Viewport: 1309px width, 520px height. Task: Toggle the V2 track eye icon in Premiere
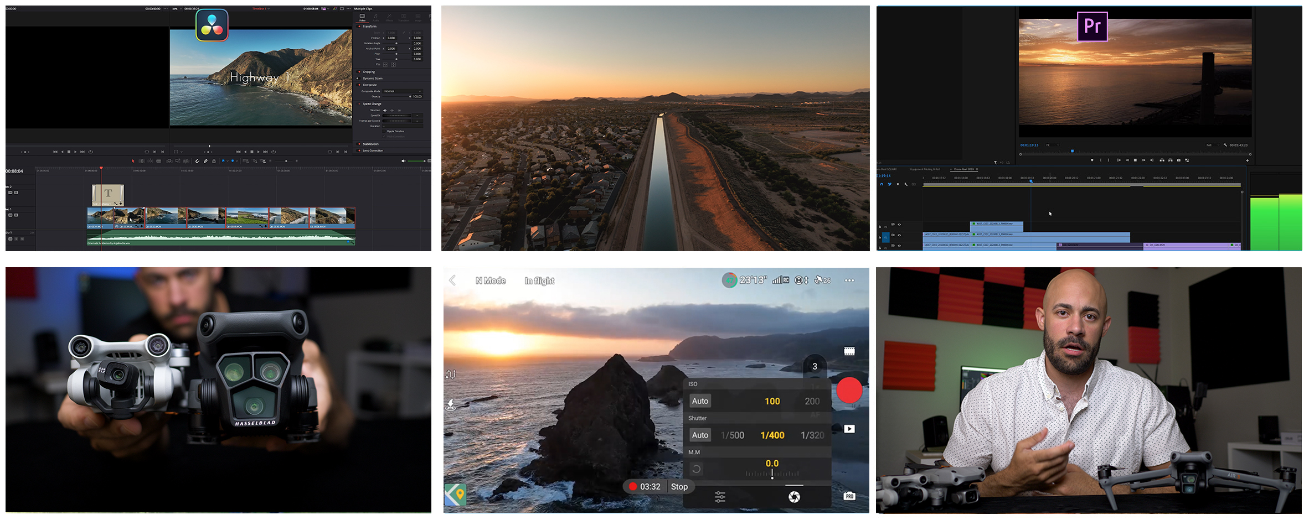899,235
